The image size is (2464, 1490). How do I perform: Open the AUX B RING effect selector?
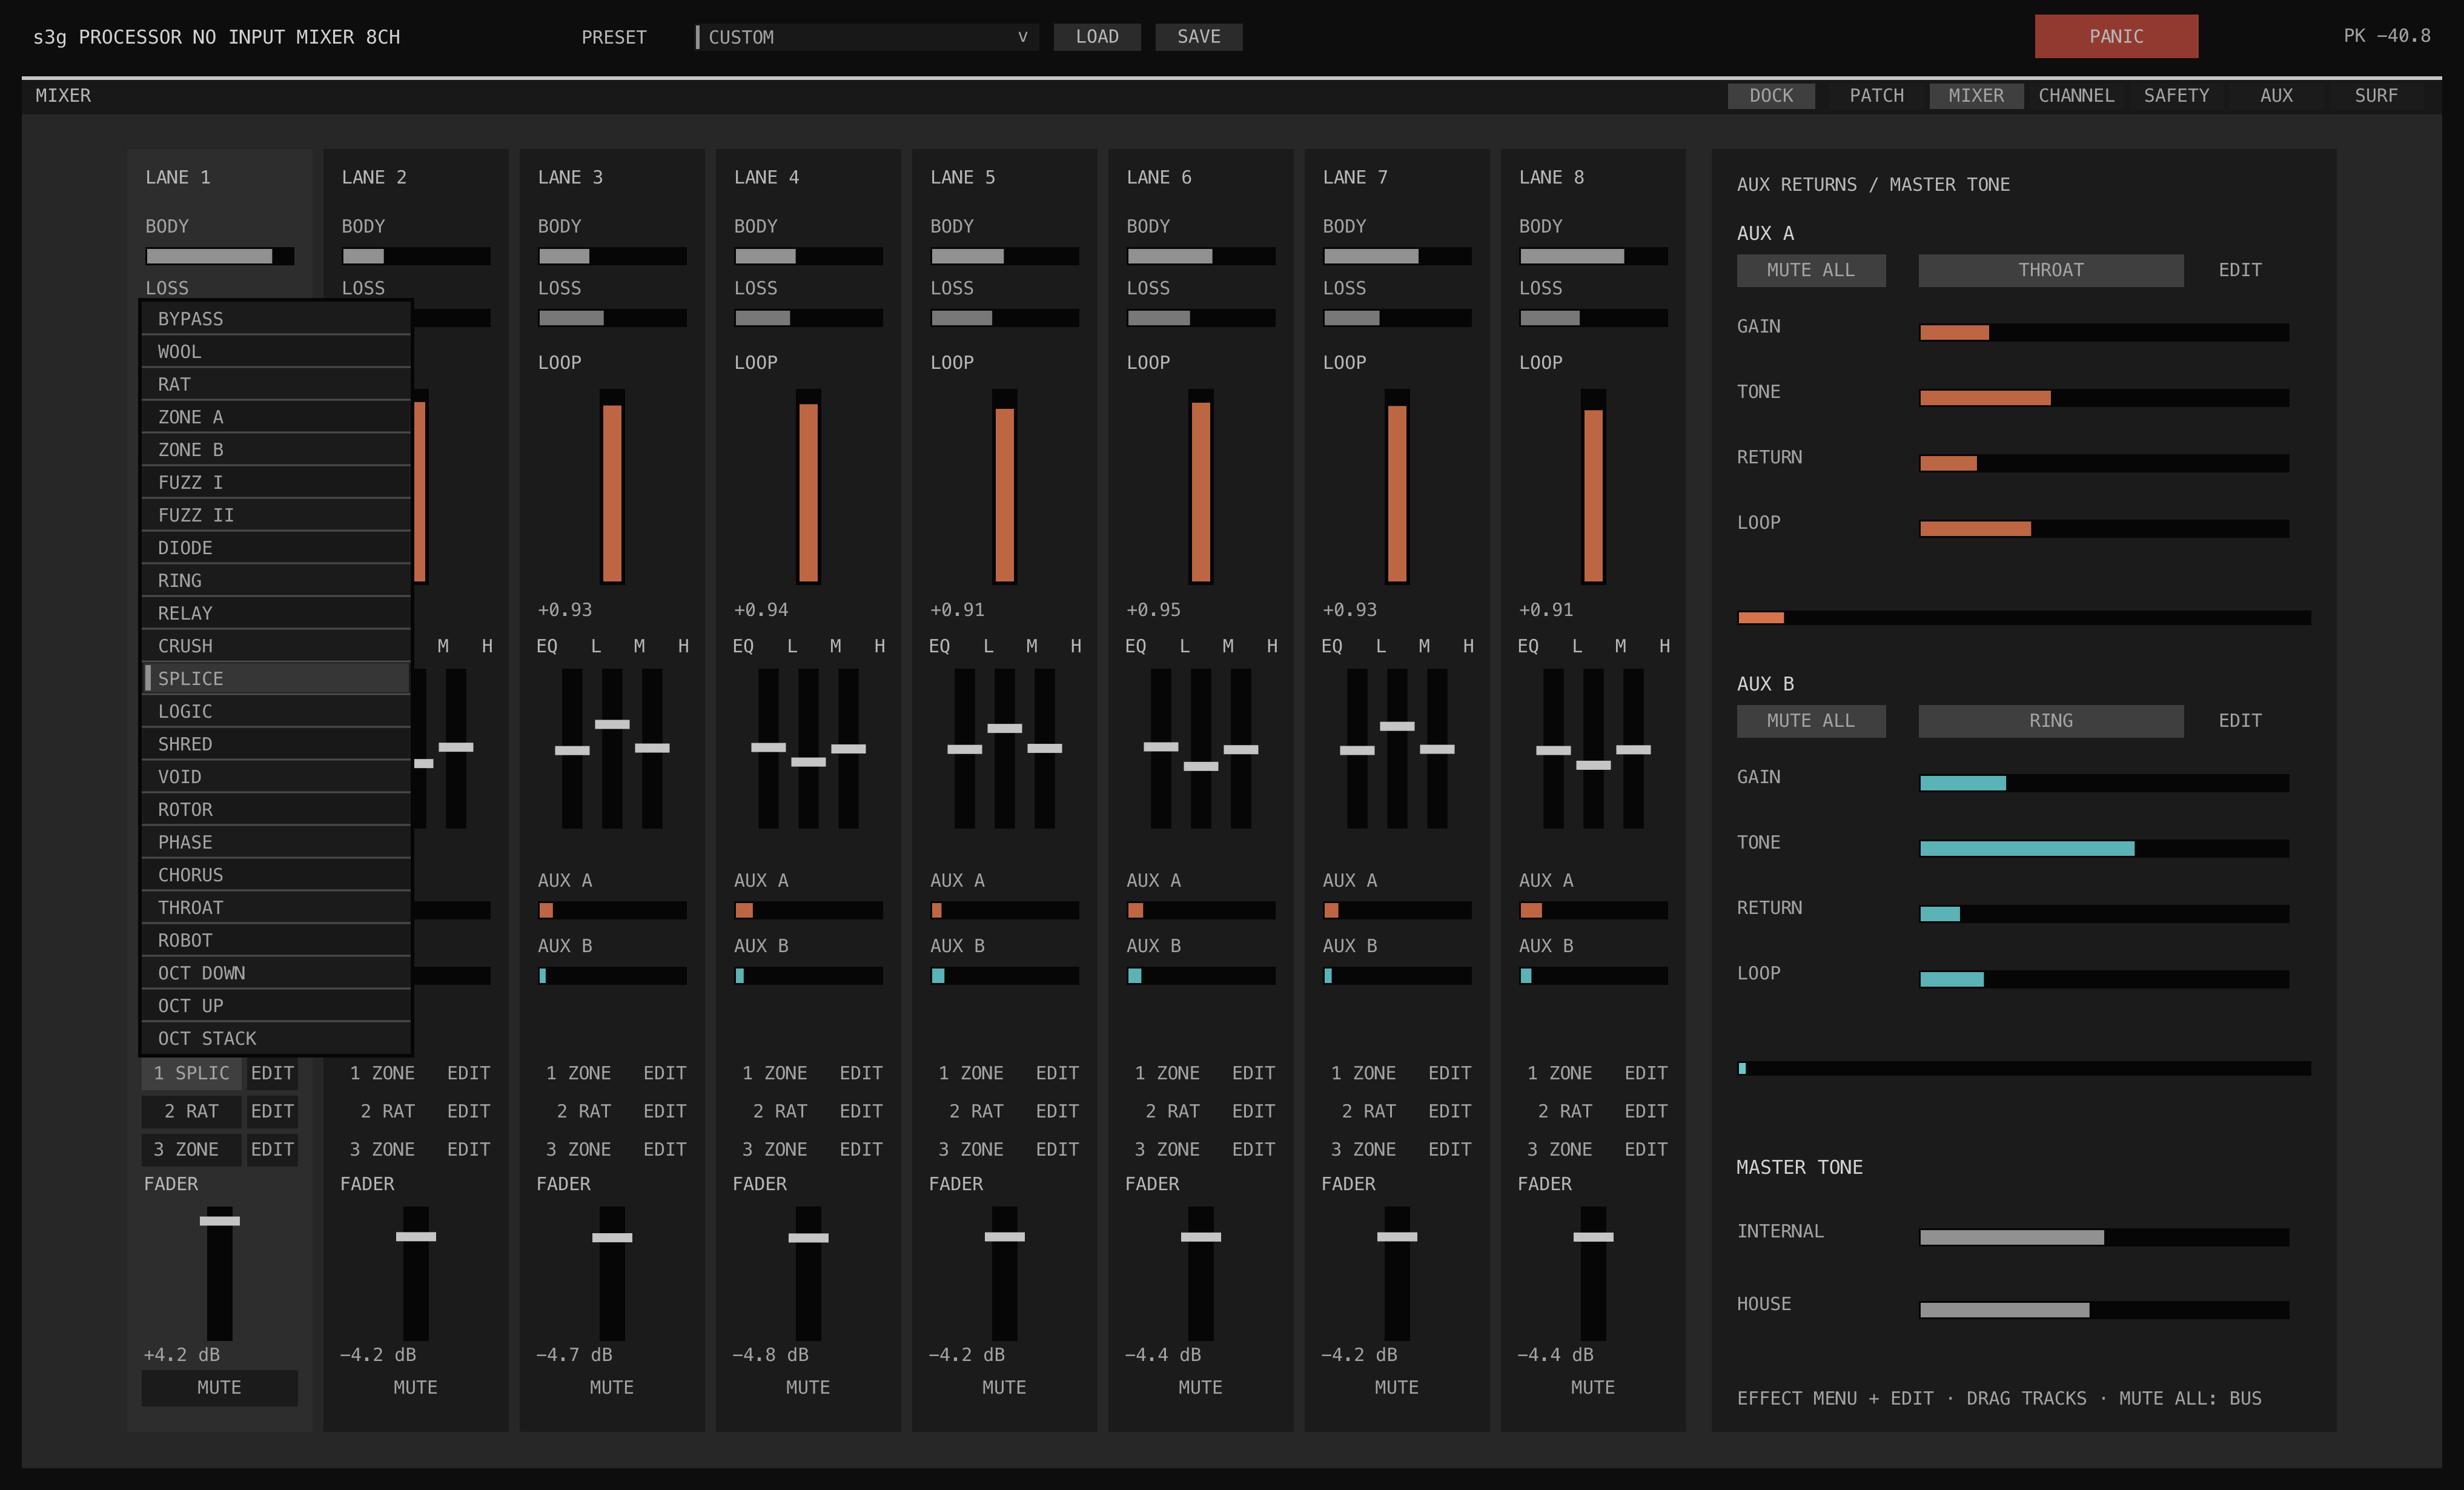2050,721
